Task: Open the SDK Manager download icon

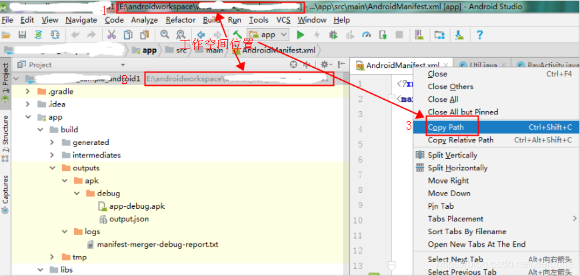Action: [x=459, y=35]
